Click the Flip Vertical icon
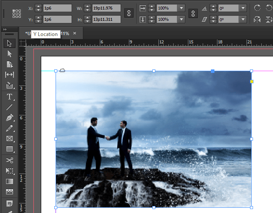This screenshot has width=273, height=213. pos(269,20)
